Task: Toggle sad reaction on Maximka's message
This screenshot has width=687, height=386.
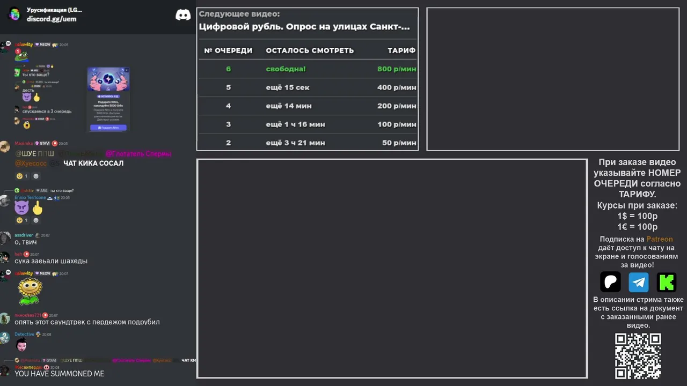Action: [x=22, y=176]
